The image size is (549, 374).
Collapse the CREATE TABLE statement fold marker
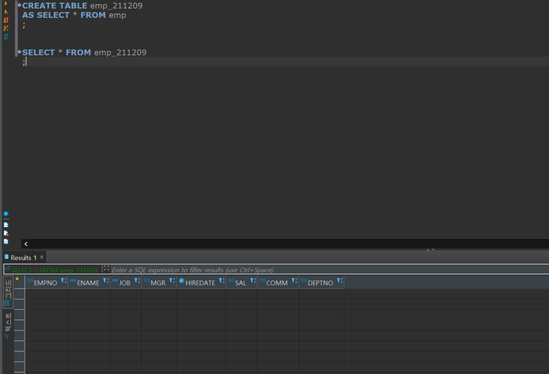tap(19, 5)
